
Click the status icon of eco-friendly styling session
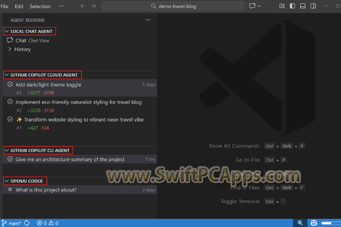coord(10,102)
